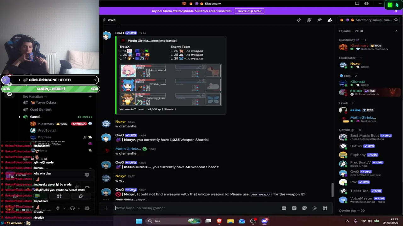Image resolution: width=403 pixels, height=226 pixels.
Task: Open activities button in voice panel
Action: (x=59, y=196)
